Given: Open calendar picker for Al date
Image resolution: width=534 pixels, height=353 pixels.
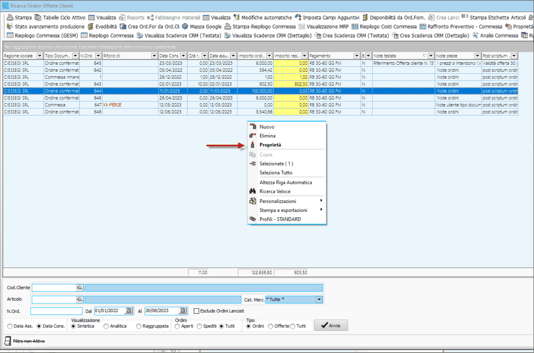Looking at the screenshot, I should point(182,311).
